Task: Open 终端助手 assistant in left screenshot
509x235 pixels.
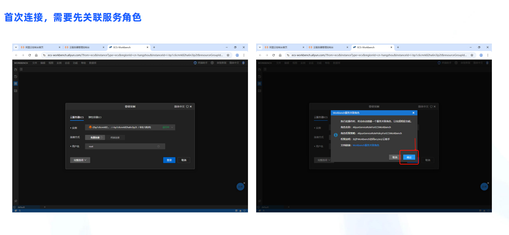Action: [x=201, y=63]
